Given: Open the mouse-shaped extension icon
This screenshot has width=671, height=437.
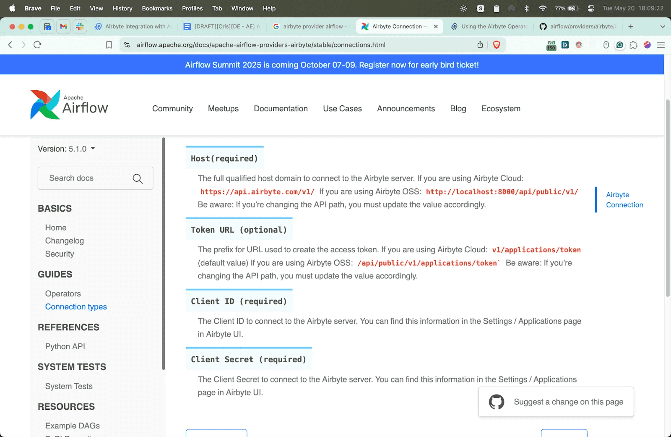Looking at the screenshot, I should click(x=606, y=45).
